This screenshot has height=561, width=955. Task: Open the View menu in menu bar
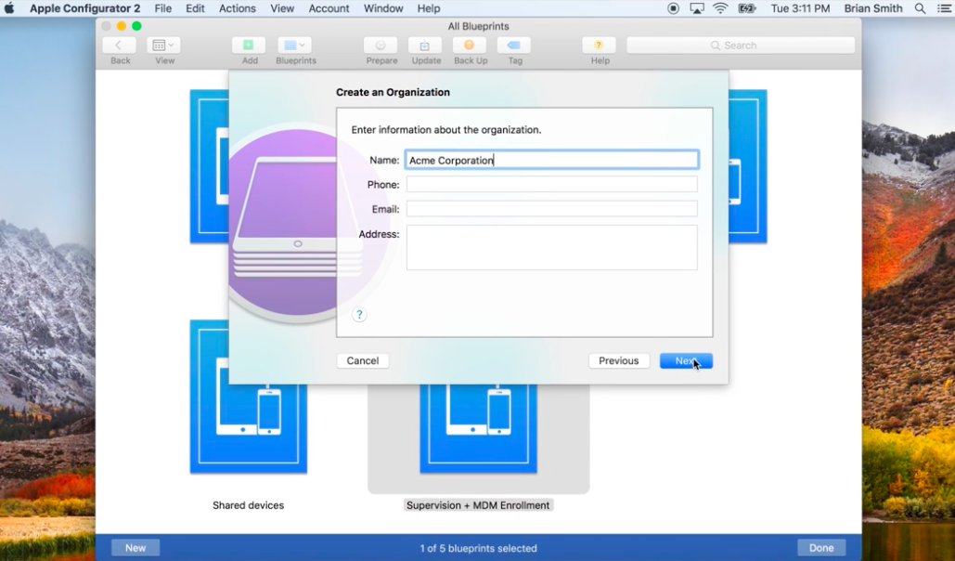282,8
